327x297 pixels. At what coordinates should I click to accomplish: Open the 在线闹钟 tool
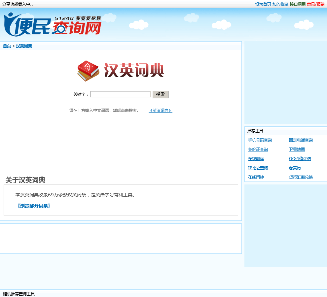pyautogui.click(x=256, y=177)
